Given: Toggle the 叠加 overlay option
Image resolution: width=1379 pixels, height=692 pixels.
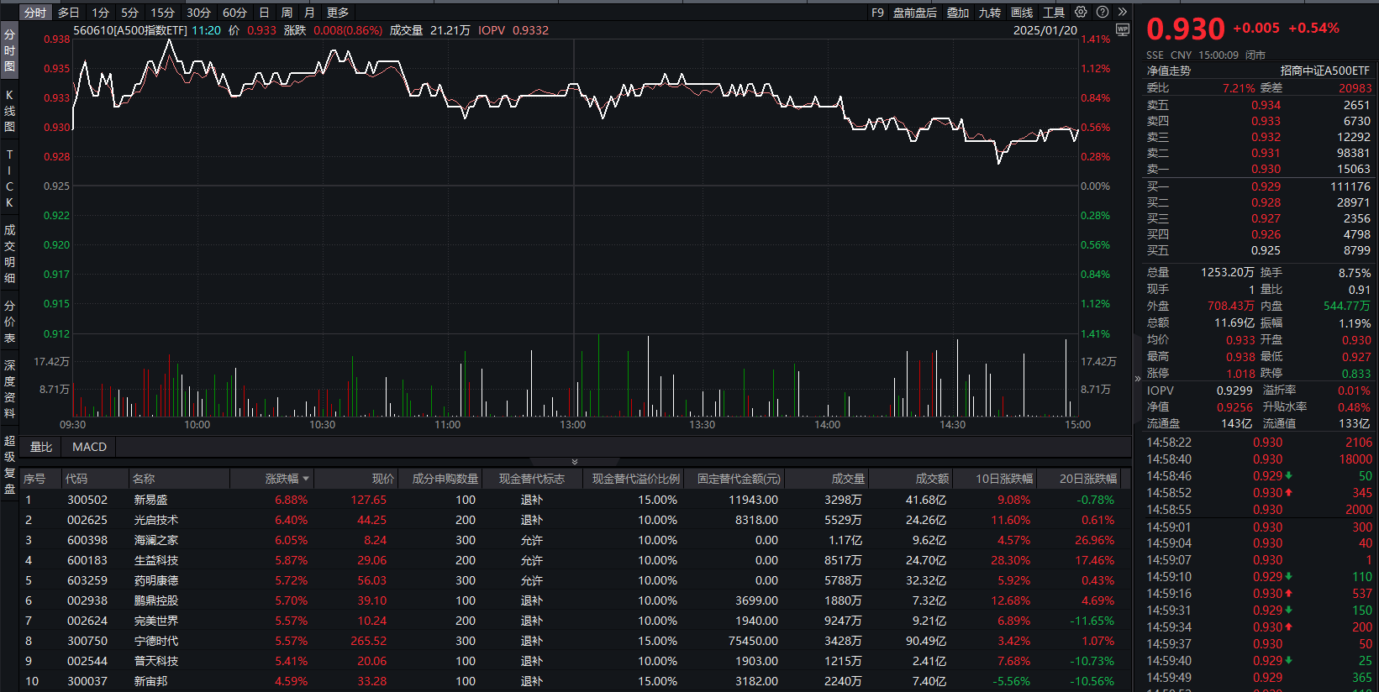Looking at the screenshot, I should point(958,13).
